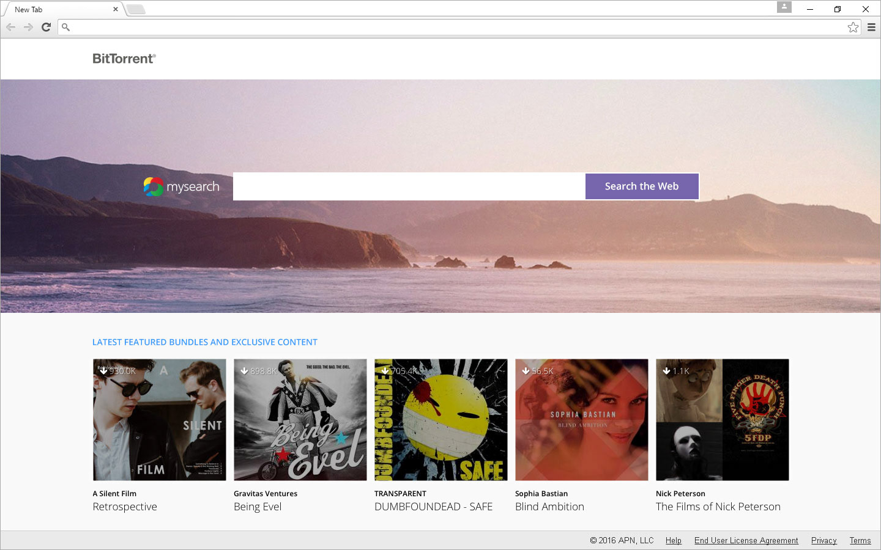Open the Privacy footer link
The height and width of the screenshot is (550, 881).
pyautogui.click(x=824, y=540)
